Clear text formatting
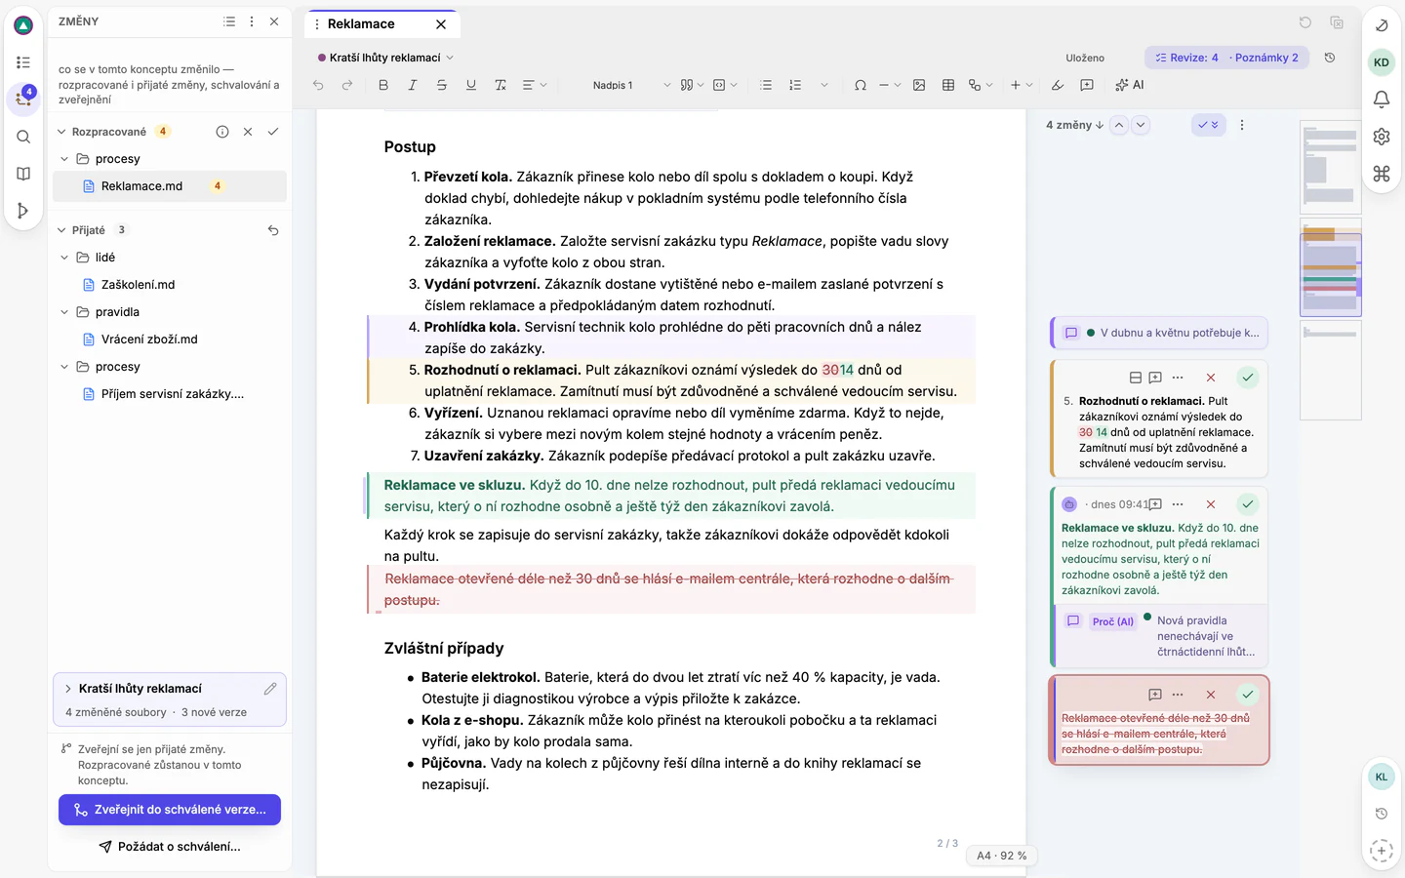The height and width of the screenshot is (878, 1405). 501,85
